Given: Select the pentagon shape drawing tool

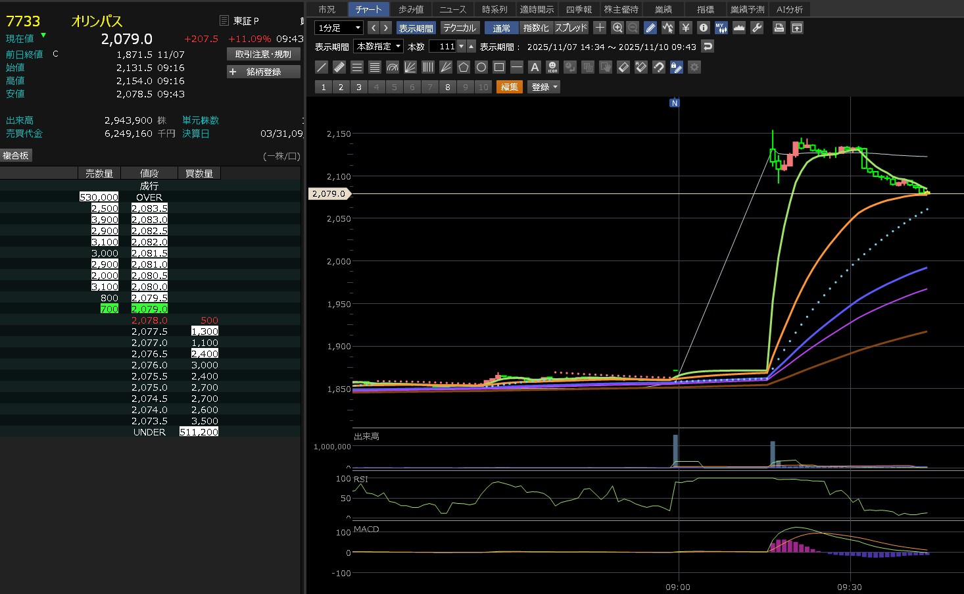Looking at the screenshot, I should 464,67.
